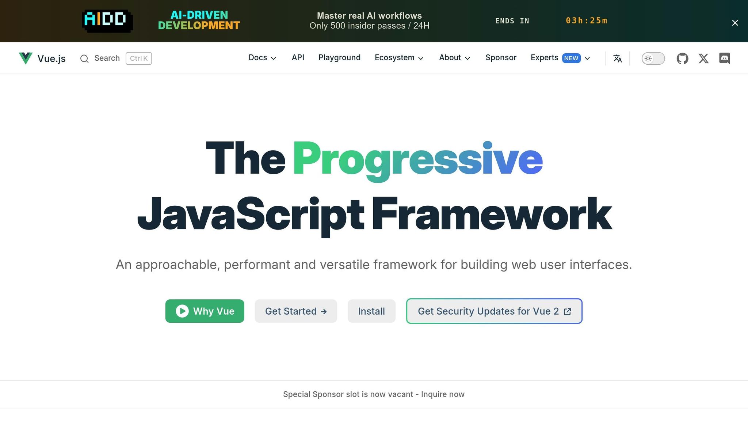This screenshot has height=421, width=748.
Task: Click the approachable, performant tagline text
Action: (x=374, y=265)
